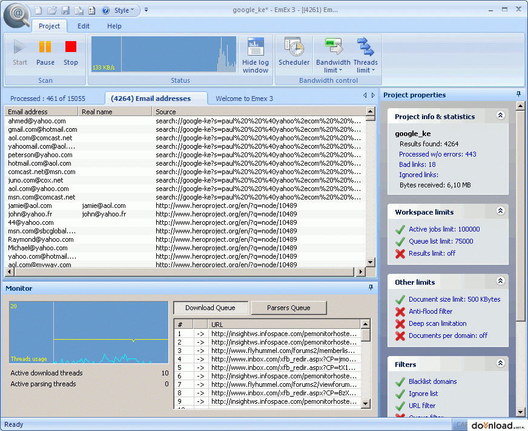This screenshot has height=431, width=528.
Task: Save project with floppy disk icon
Action: click(x=65, y=10)
